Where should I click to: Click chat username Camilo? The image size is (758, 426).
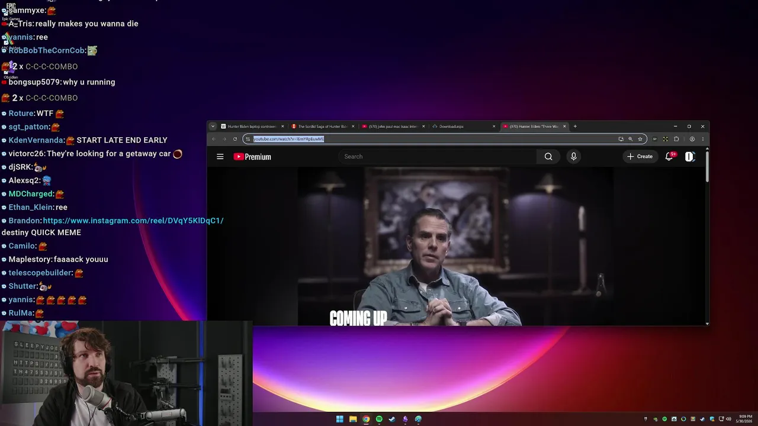tap(22, 246)
